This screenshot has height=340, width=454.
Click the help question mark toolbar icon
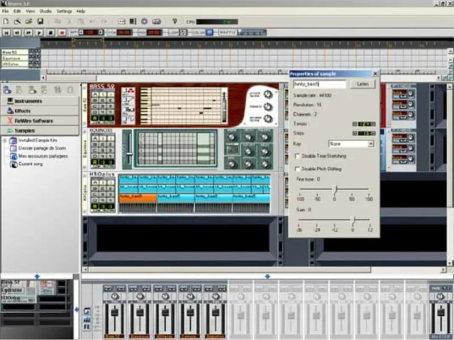[x=175, y=22]
